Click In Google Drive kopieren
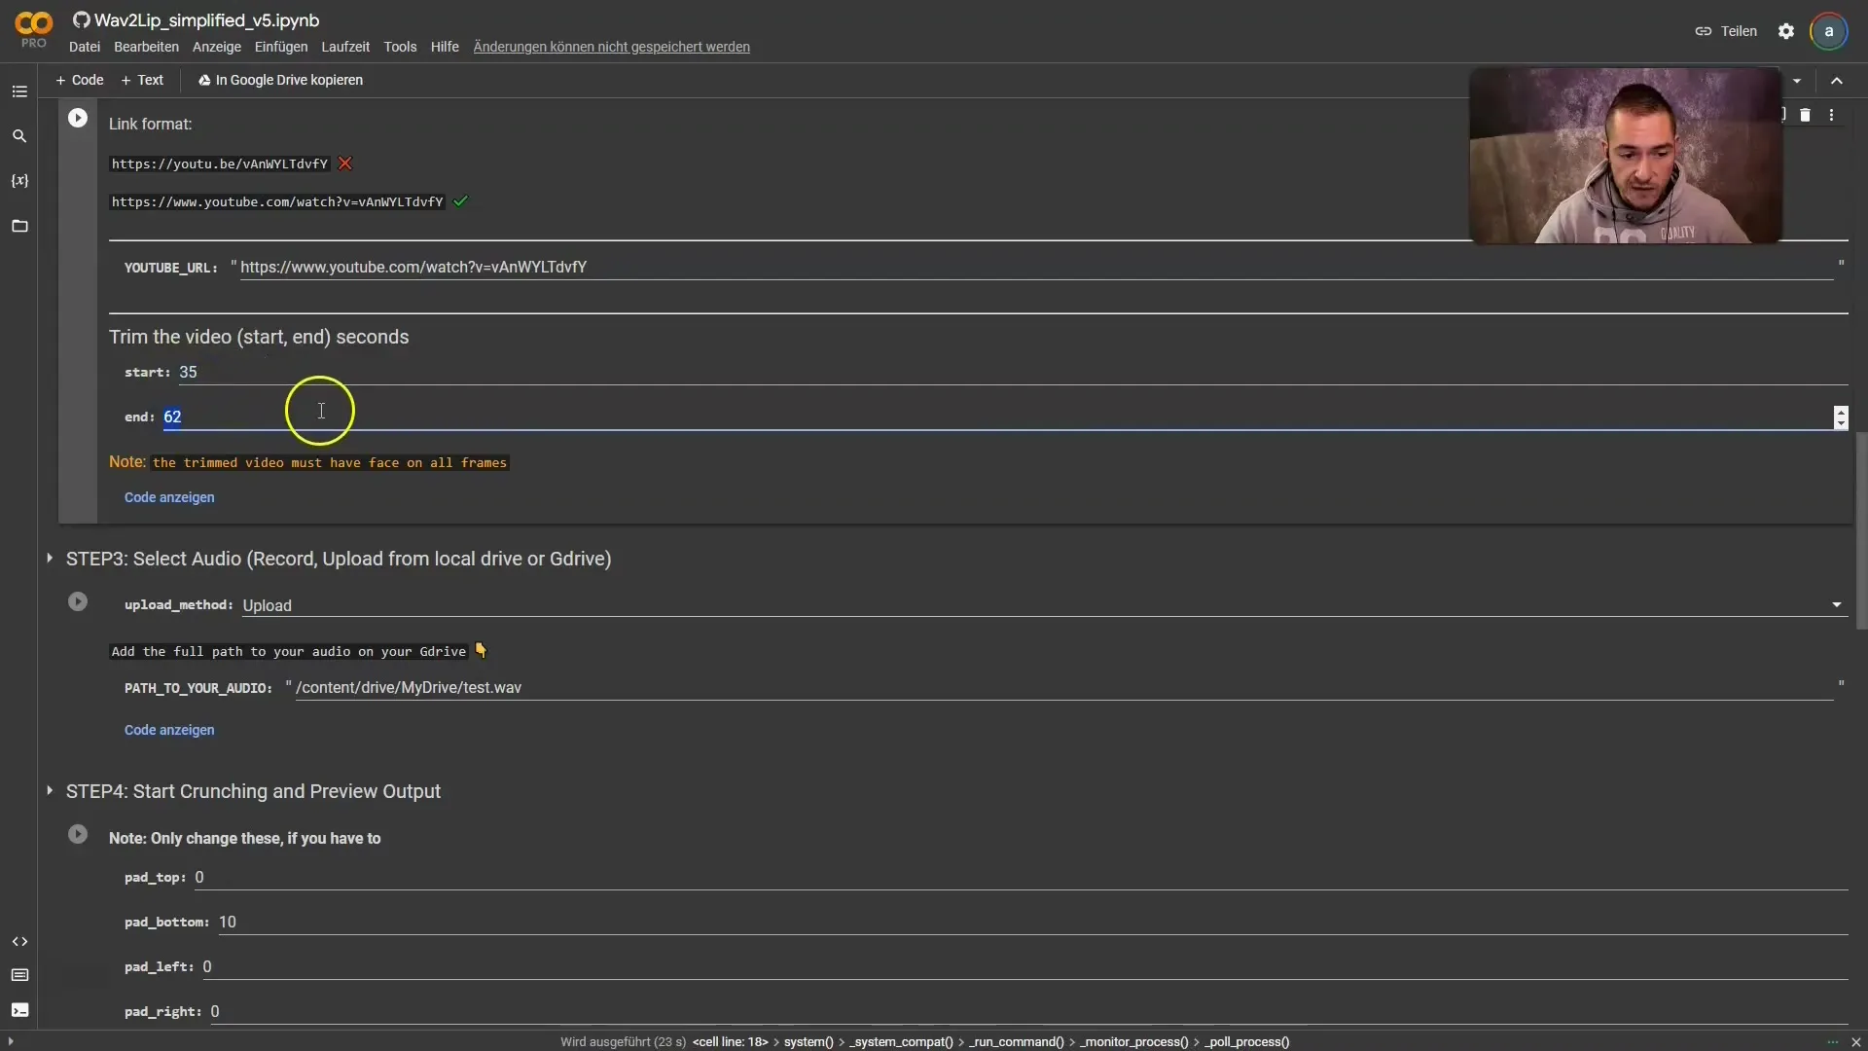 click(x=280, y=80)
